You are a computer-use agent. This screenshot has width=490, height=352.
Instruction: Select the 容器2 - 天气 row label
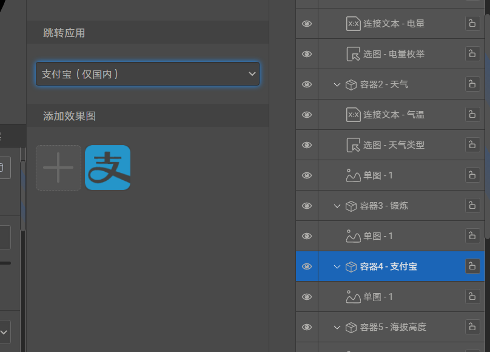point(384,84)
